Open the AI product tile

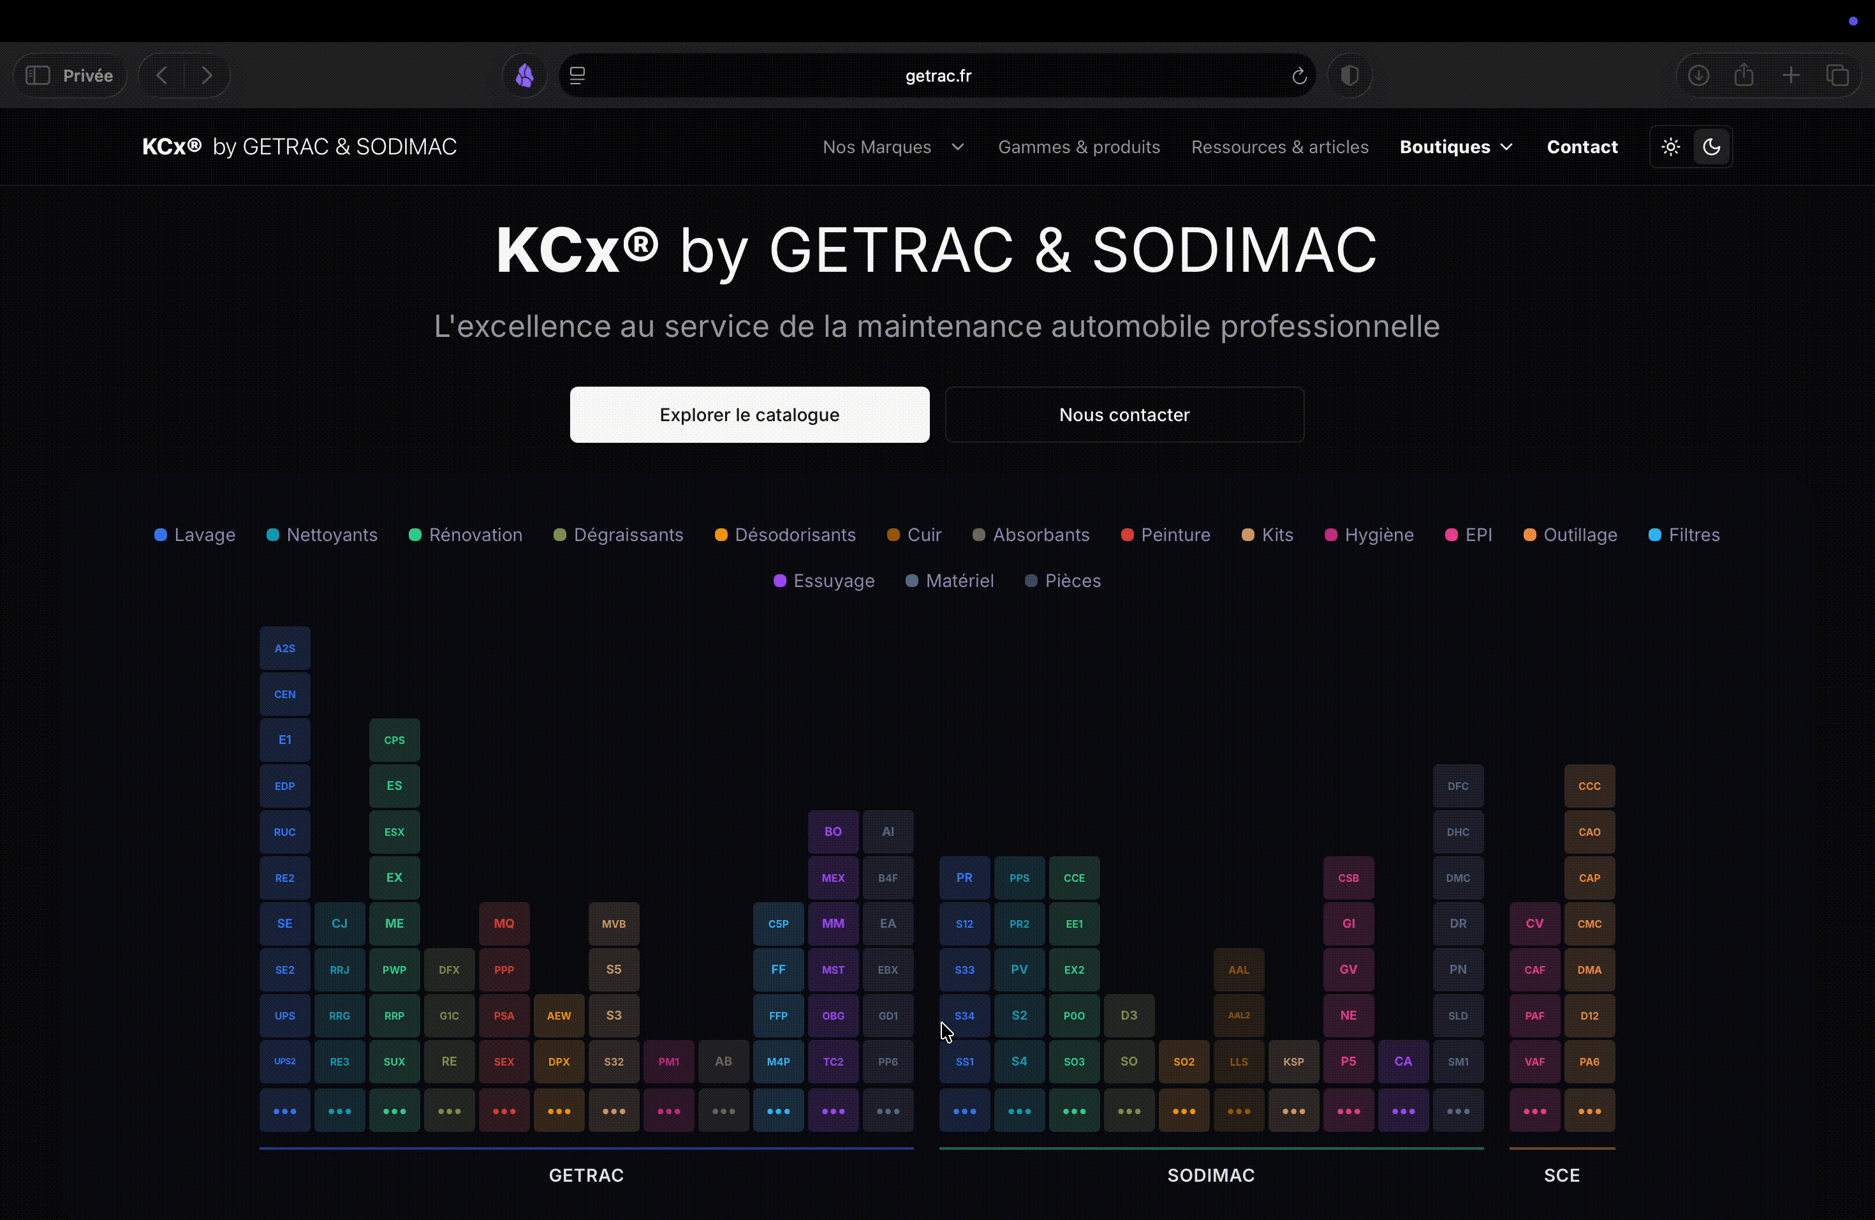888,831
